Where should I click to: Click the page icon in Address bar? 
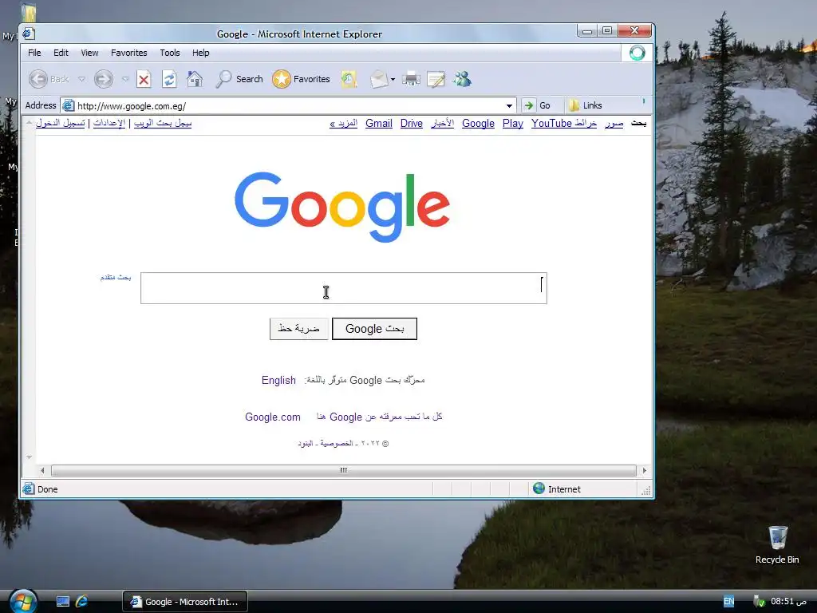[x=69, y=106]
